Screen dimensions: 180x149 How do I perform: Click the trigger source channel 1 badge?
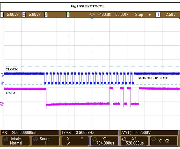(x=158, y=15)
